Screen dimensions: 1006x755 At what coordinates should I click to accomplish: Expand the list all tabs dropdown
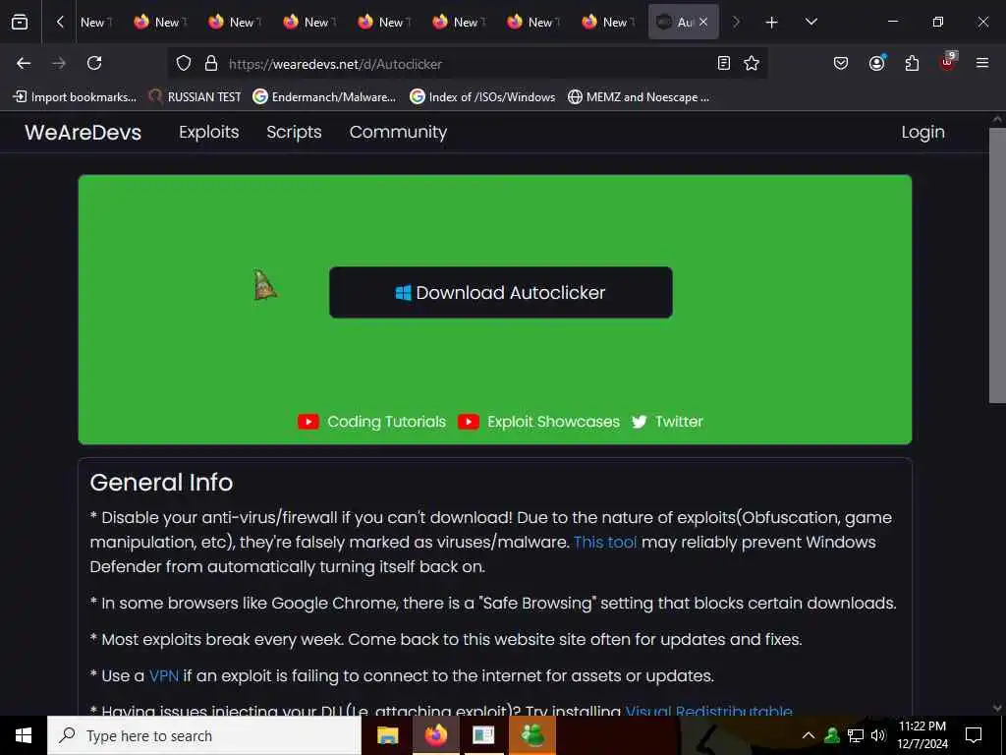click(x=810, y=22)
